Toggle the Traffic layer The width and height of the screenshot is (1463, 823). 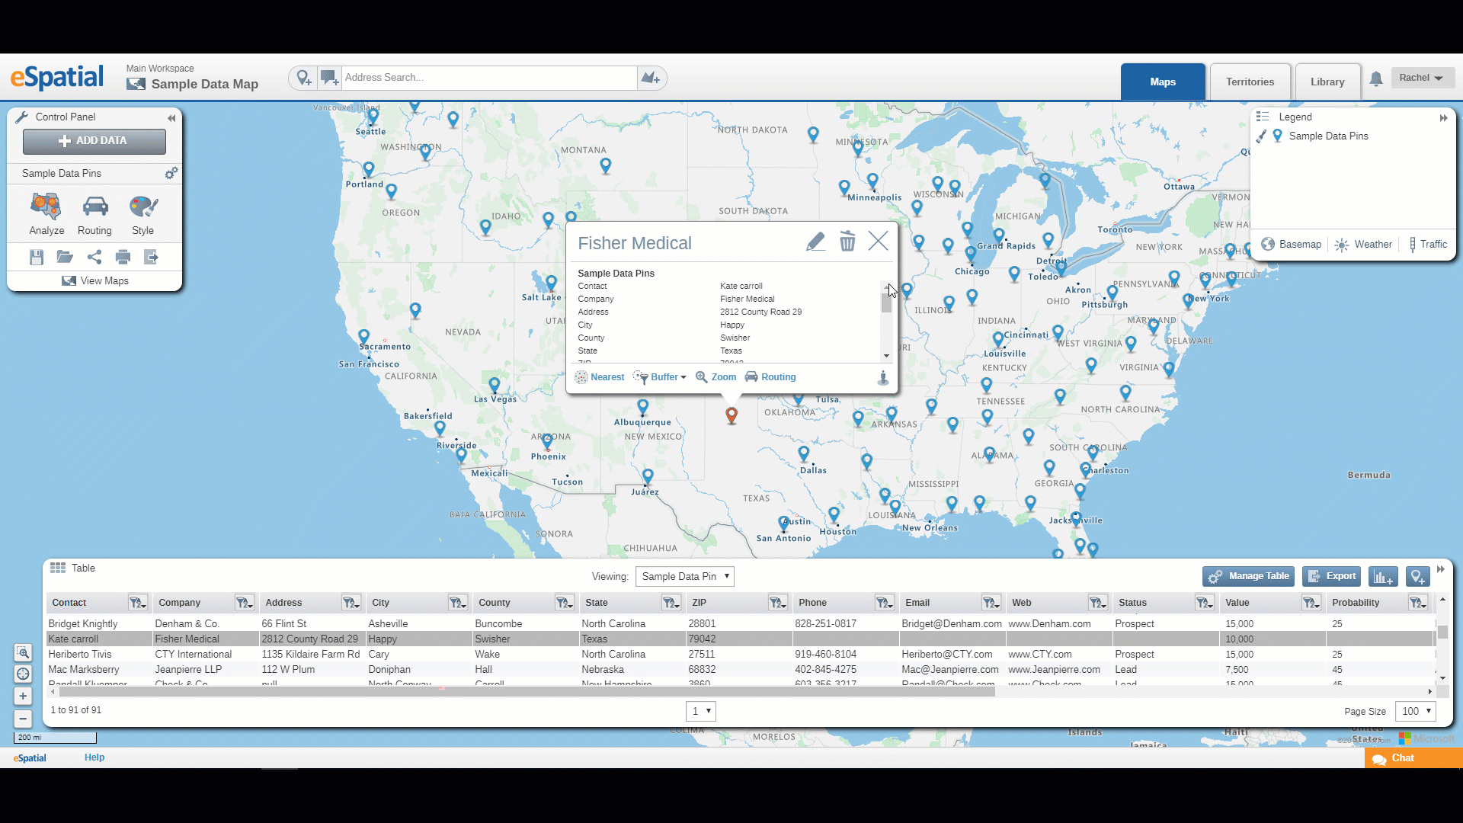1428,245
